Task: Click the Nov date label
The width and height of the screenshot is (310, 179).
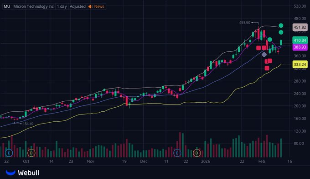Action: 91,161
